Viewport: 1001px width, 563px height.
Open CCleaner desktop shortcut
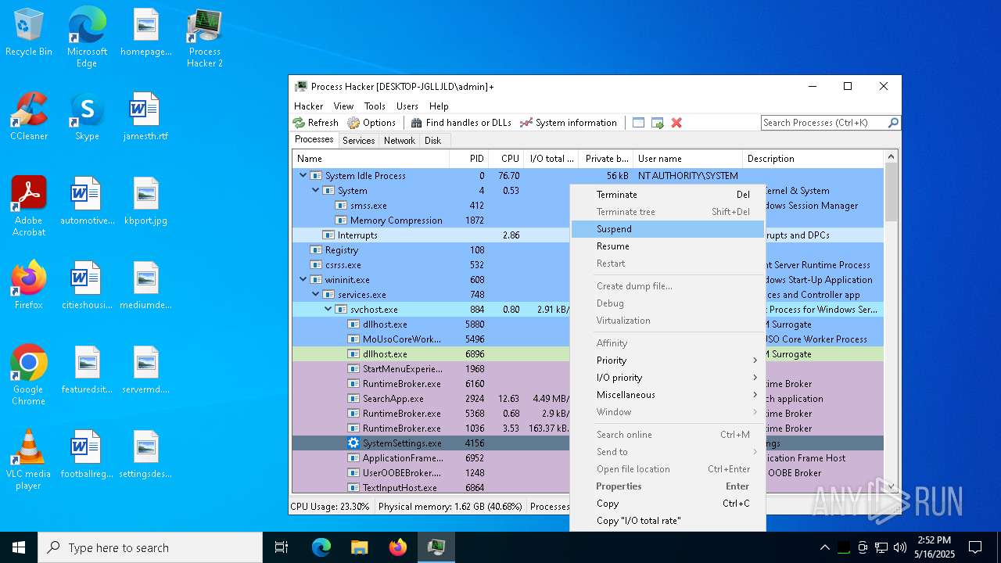click(29, 116)
